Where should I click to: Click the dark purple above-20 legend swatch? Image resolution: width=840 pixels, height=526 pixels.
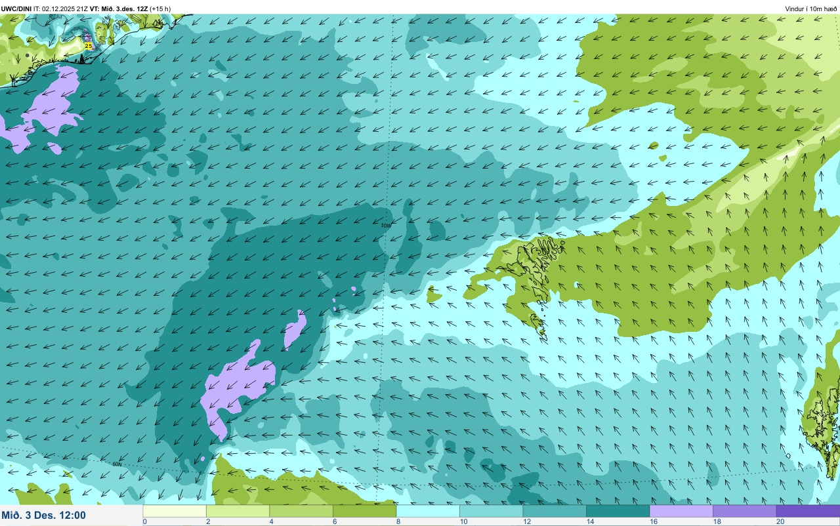point(808,511)
